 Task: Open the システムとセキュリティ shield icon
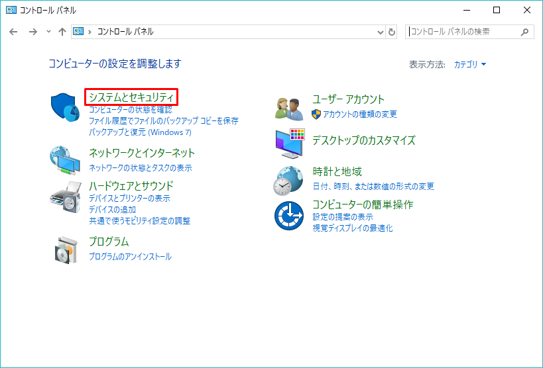[65, 107]
